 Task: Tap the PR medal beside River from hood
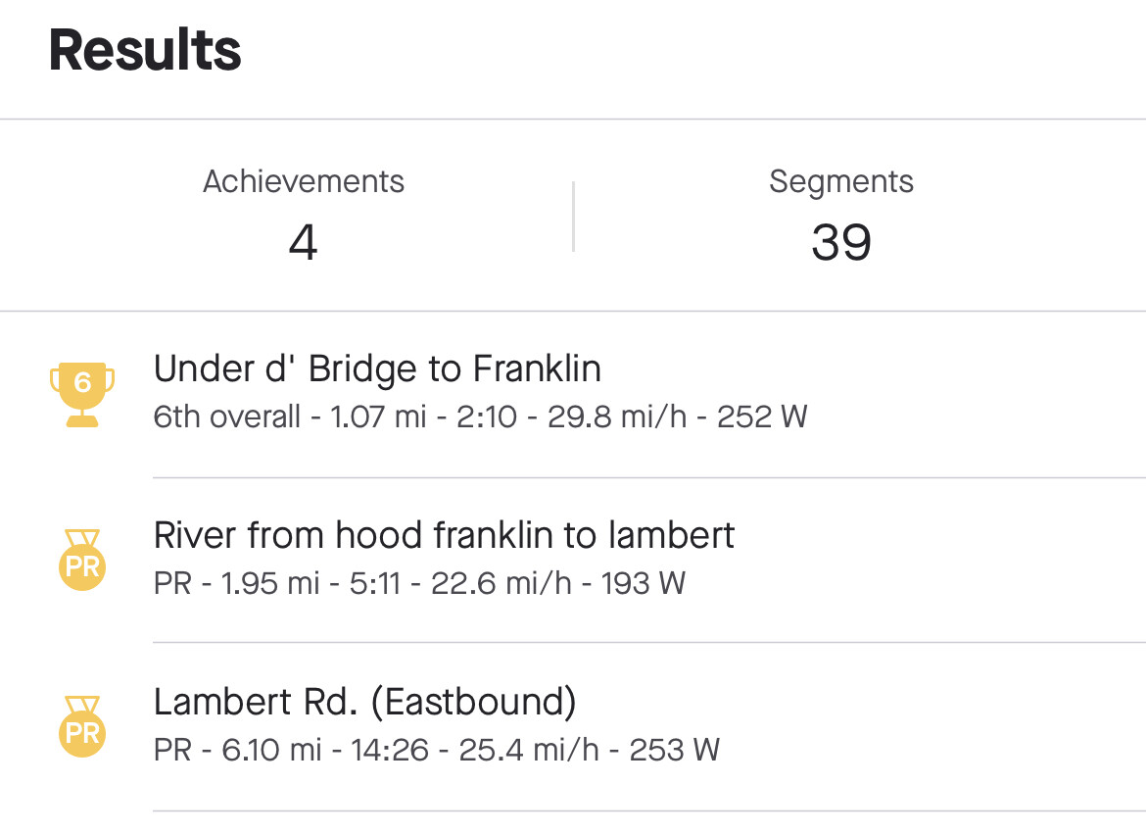coord(82,560)
